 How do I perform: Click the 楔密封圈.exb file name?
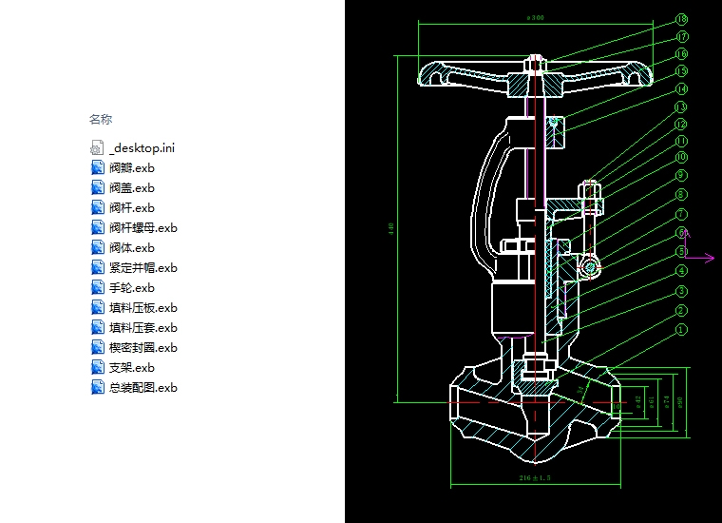(x=143, y=347)
